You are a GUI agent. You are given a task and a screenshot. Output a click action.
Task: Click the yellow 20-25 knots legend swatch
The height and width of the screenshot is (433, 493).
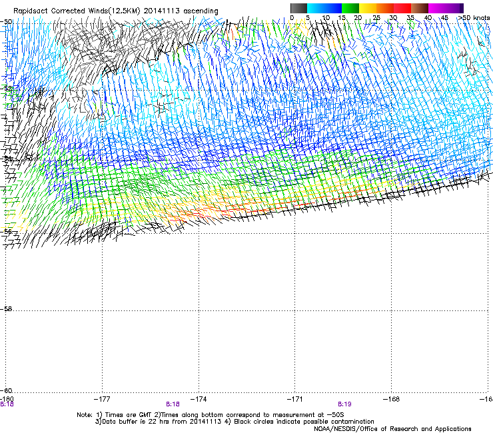[368, 8]
